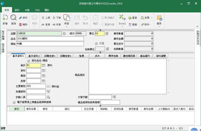Click the 重查 (Re-query) button
The height and width of the screenshot is (131, 201).
click(132, 18)
